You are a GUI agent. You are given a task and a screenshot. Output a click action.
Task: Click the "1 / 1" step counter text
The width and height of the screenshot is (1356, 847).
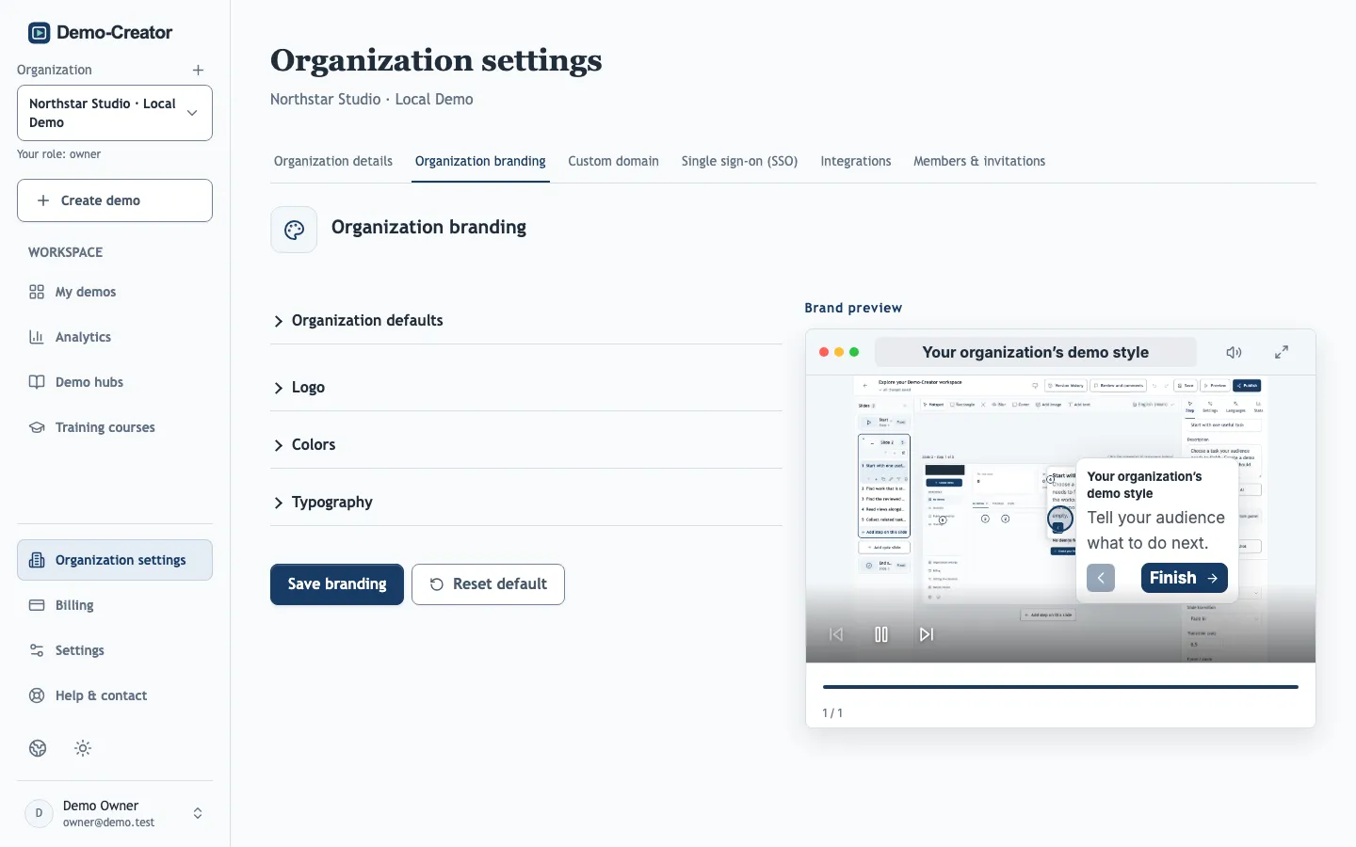832,713
